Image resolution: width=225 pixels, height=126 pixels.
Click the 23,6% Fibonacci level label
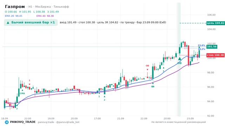[x=201, y=45]
